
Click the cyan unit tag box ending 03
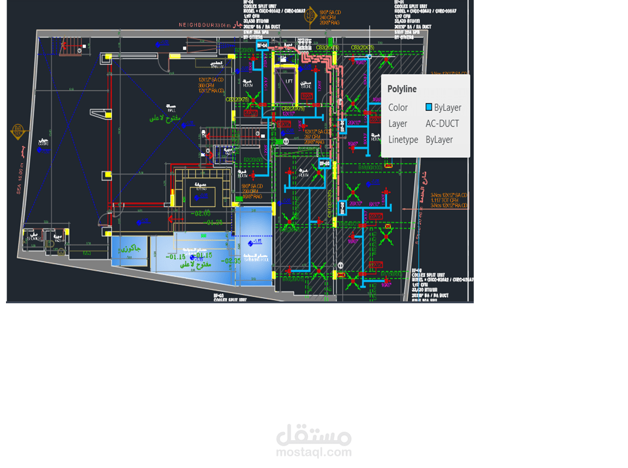coord(324,164)
